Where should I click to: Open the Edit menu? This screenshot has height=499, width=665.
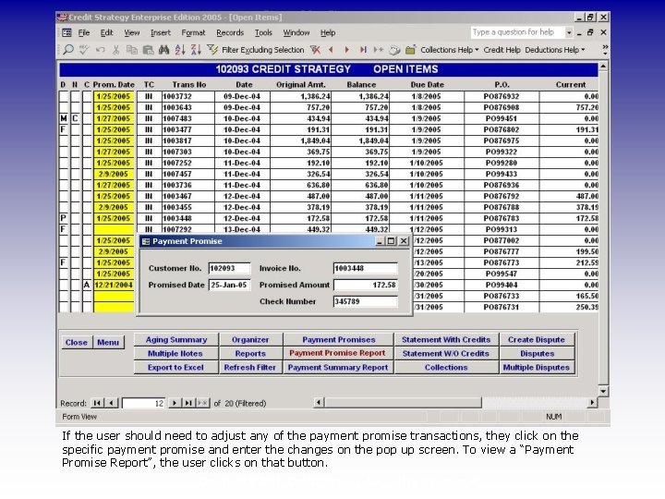click(x=106, y=32)
